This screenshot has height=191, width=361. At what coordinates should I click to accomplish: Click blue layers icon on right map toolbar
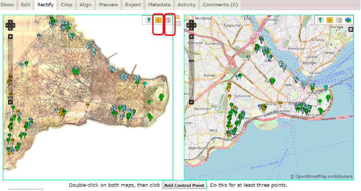pos(348,20)
